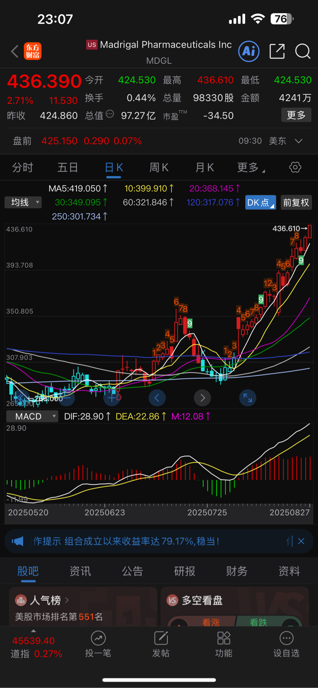318x688 pixels.
Task: Open the portfolio return tip text
Action: pyautogui.click(x=126, y=541)
